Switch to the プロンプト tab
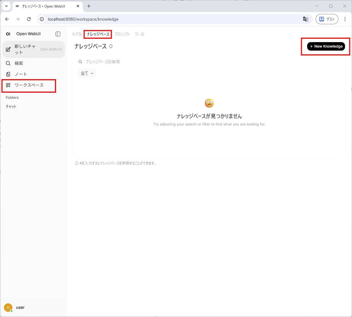 [122, 34]
